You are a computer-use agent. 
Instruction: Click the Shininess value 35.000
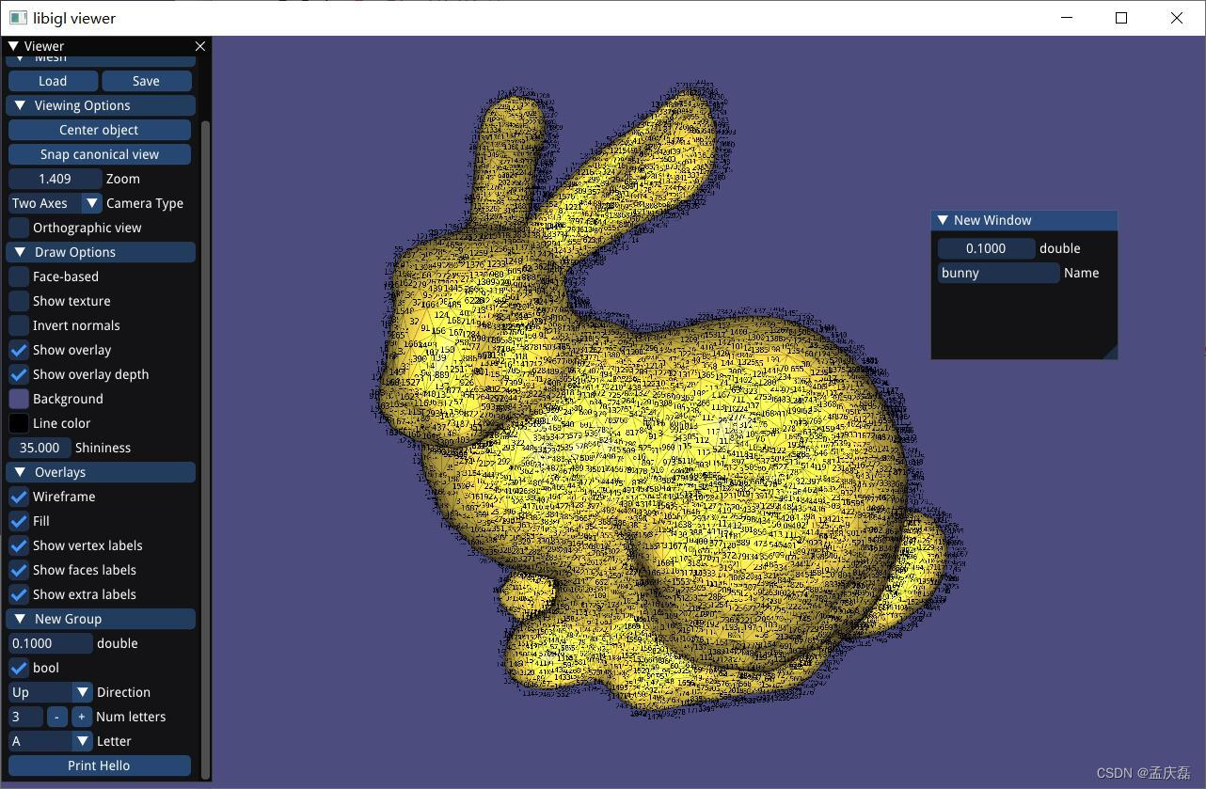point(40,448)
